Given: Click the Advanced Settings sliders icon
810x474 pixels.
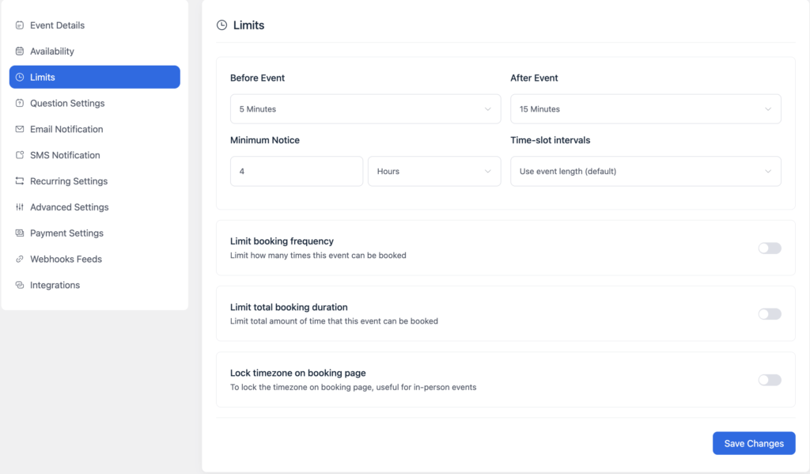Looking at the screenshot, I should 20,207.
